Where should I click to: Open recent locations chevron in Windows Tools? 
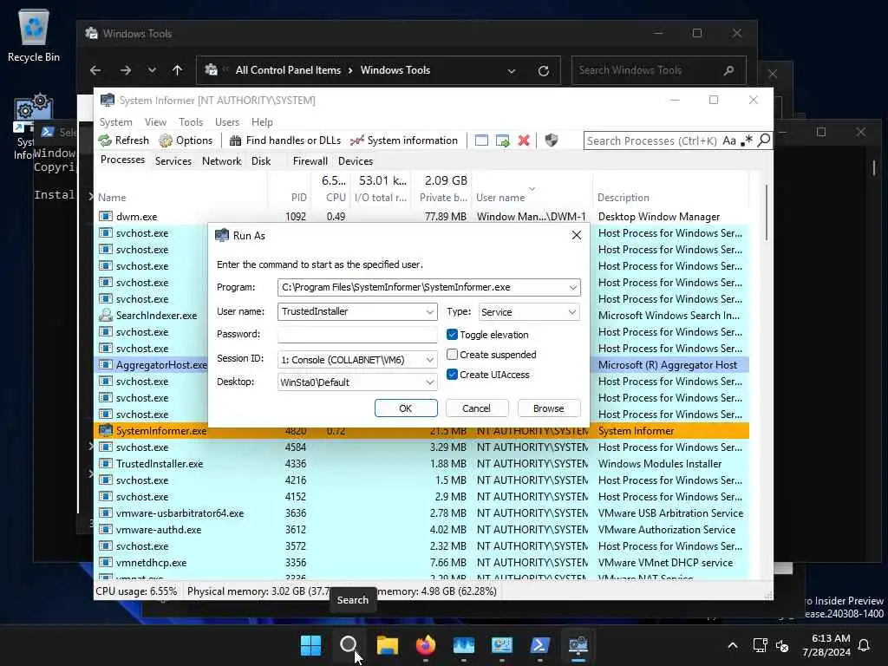coord(152,70)
